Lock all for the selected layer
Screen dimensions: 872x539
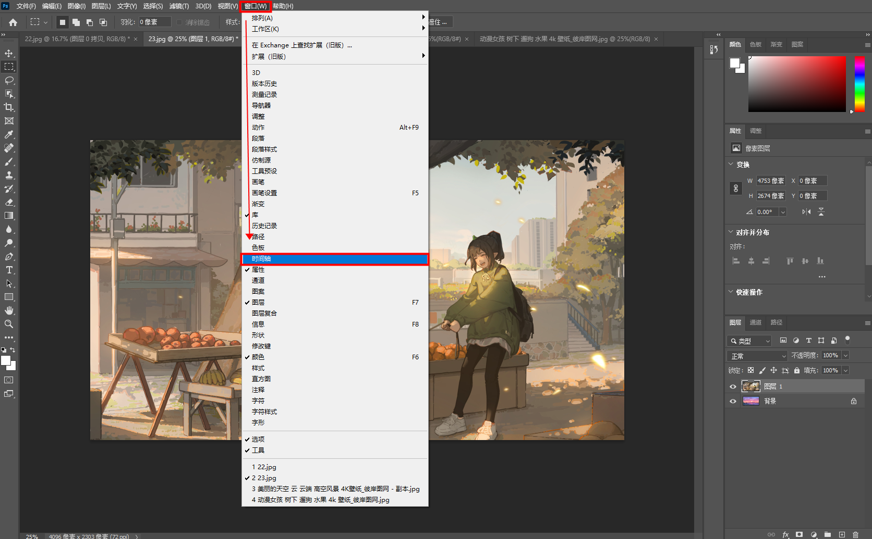(x=797, y=370)
